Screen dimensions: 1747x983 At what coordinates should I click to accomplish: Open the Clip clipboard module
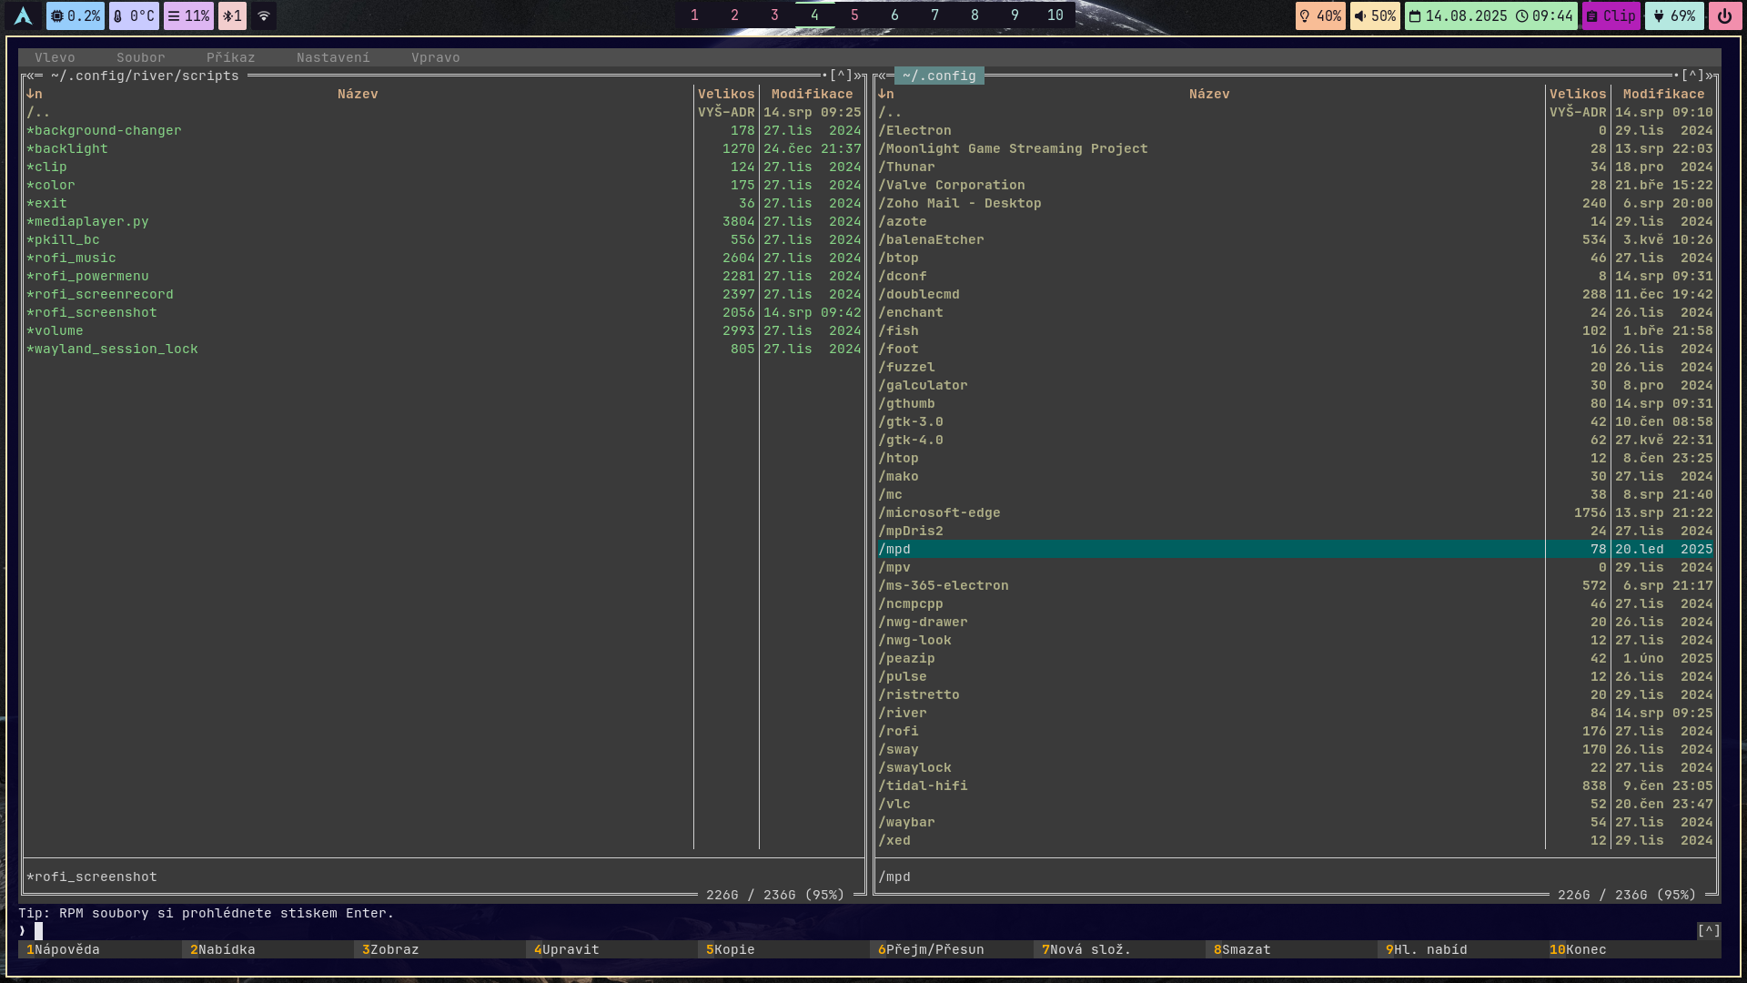(1611, 15)
